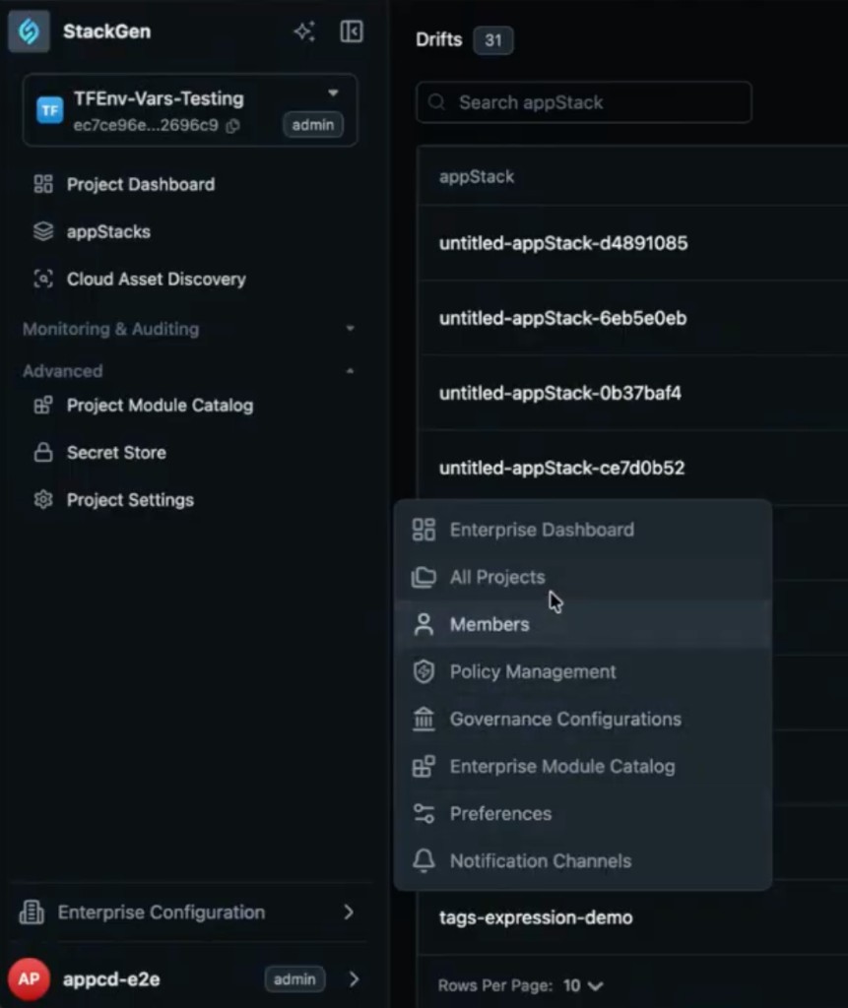Change Rows Per Page dropdown value
848x1008 pixels.
(x=584, y=985)
